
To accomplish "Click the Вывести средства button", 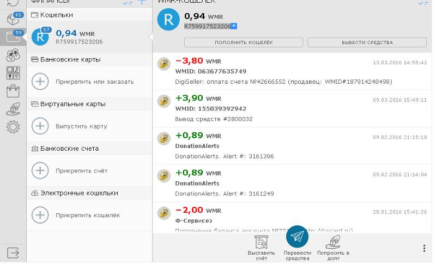I will tap(367, 42).
